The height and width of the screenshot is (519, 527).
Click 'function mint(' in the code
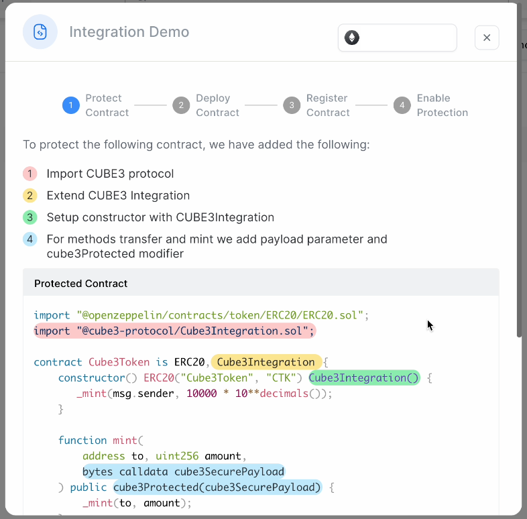(101, 441)
